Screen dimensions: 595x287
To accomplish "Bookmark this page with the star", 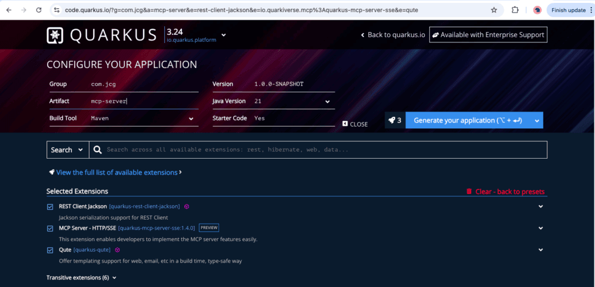I will (494, 10).
